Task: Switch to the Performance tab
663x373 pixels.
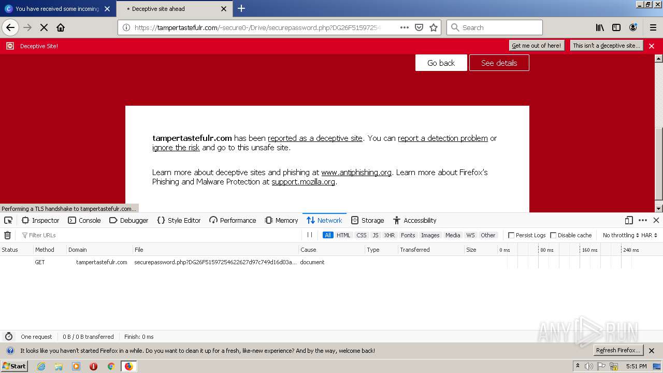Action: point(233,220)
